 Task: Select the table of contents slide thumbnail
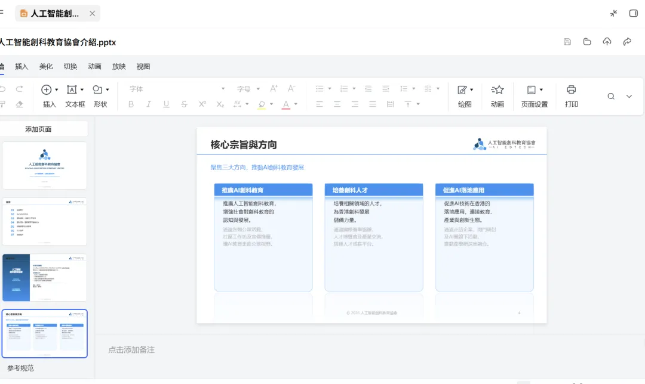click(44, 222)
